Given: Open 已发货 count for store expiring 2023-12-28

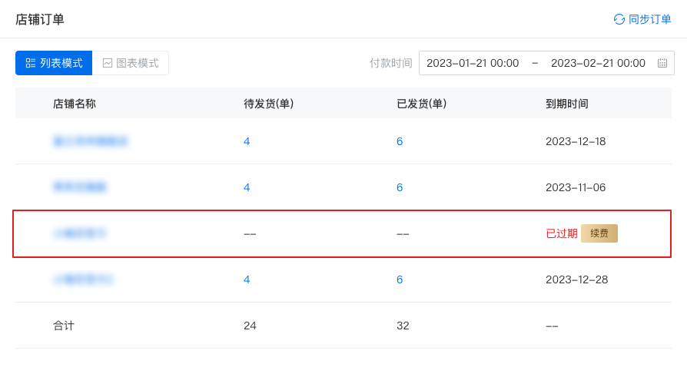Looking at the screenshot, I should [x=400, y=279].
